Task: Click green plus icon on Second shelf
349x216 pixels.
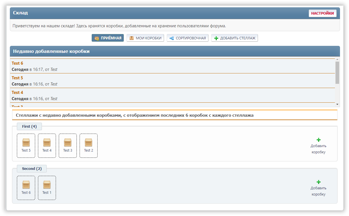Action: click(x=318, y=182)
